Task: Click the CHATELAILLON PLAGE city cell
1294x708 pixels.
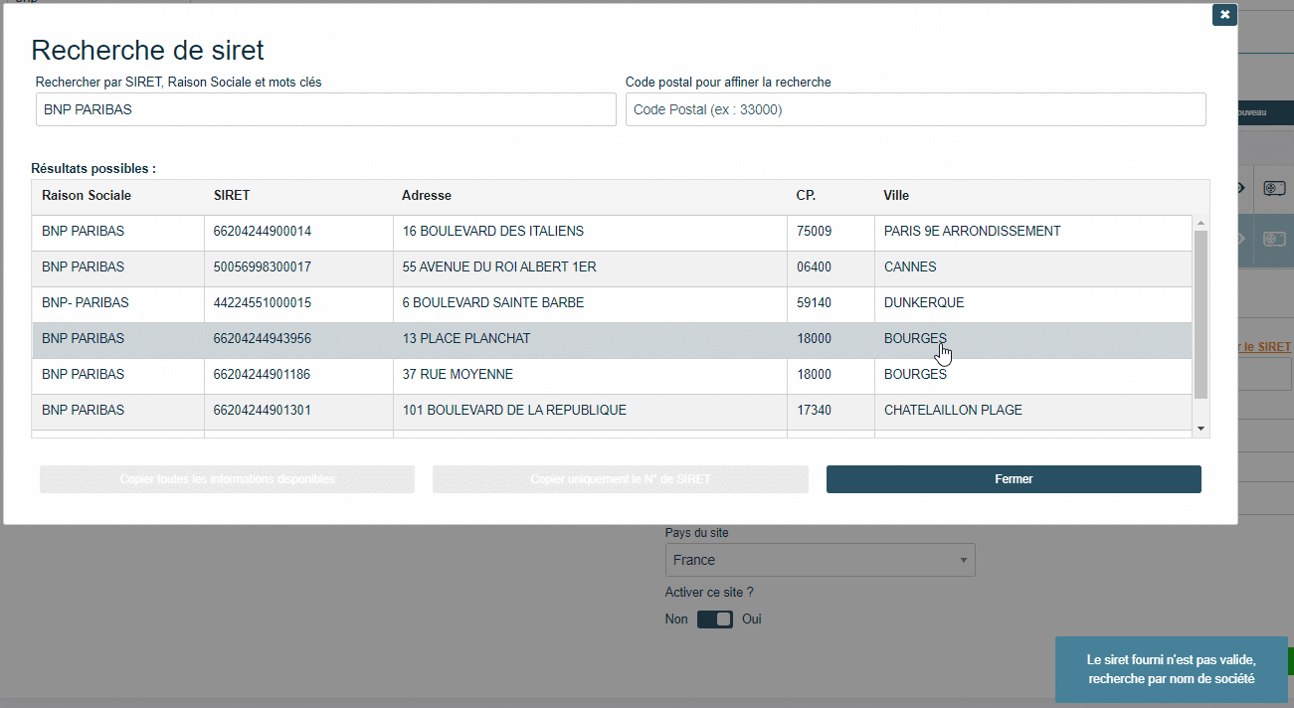Action: point(1033,411)
